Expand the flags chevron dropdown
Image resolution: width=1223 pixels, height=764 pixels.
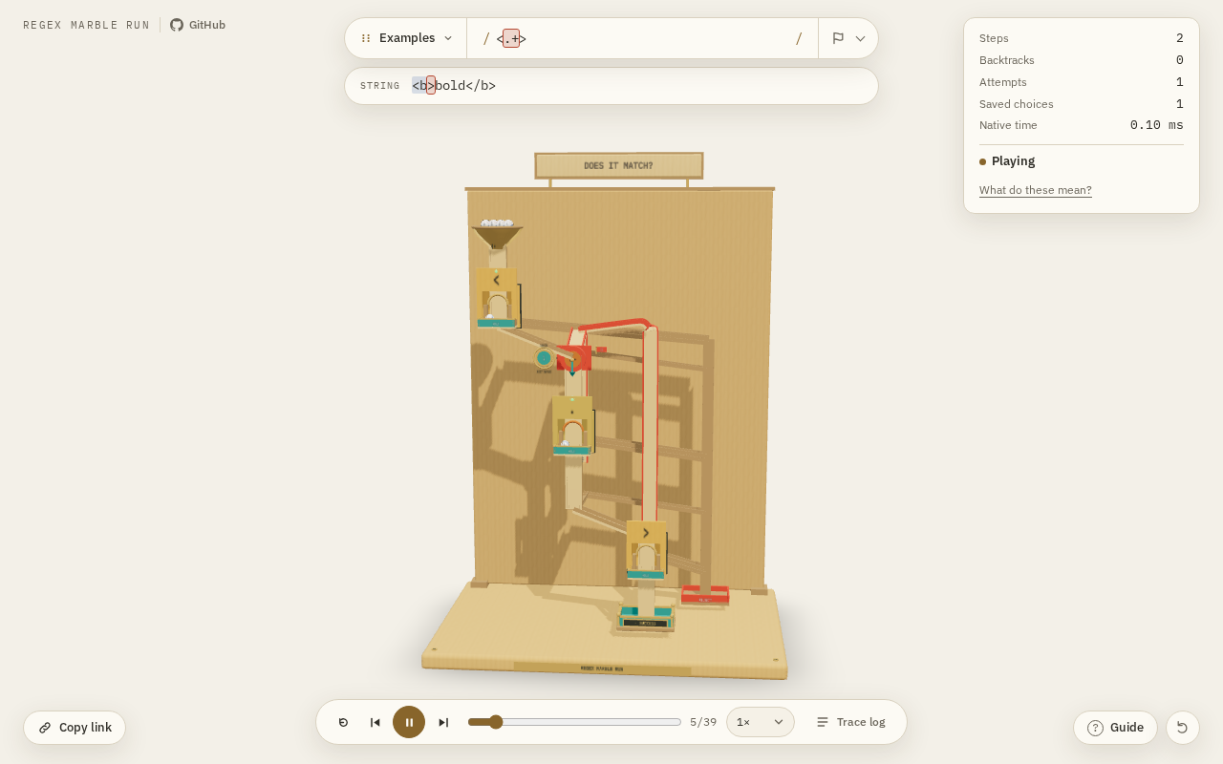coord(860,38)
